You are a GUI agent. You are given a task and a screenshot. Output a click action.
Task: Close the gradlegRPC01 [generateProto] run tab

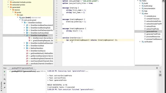(x=34, y=68)
